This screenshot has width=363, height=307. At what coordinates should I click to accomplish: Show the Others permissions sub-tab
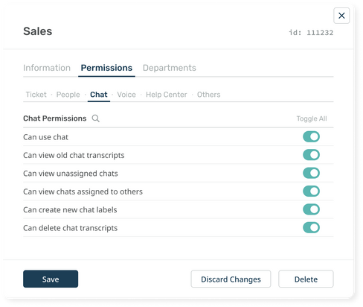tap(209, 95)
